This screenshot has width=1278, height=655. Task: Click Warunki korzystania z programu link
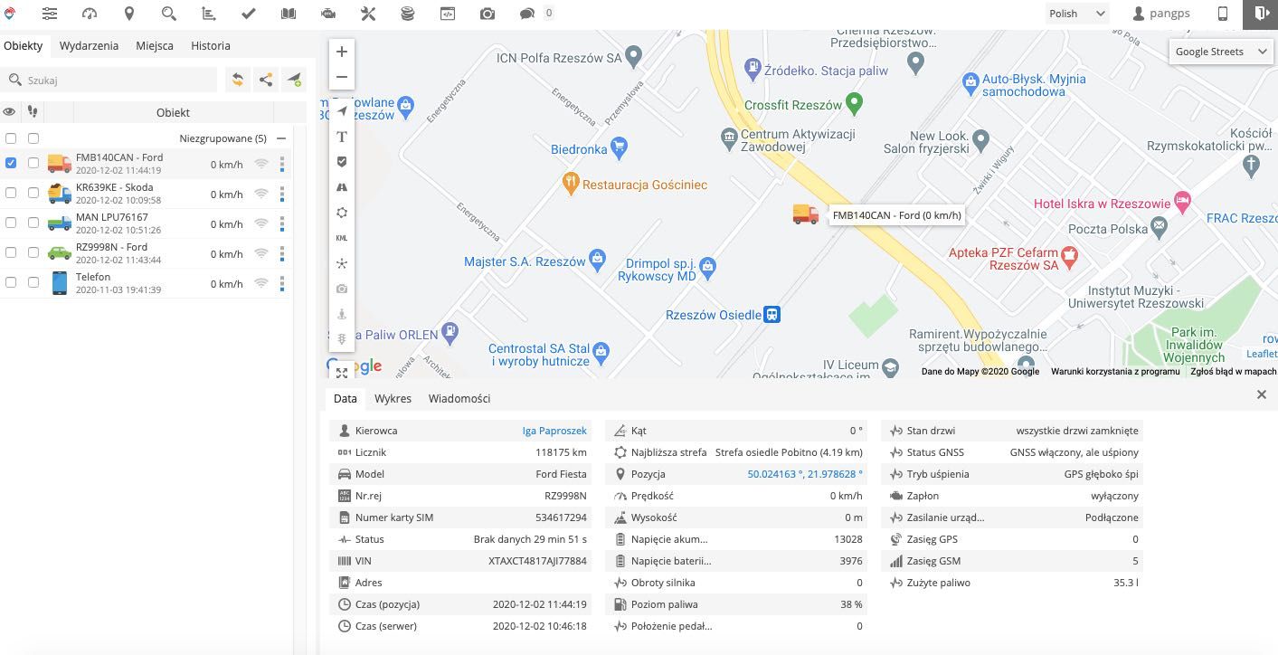1115,372
